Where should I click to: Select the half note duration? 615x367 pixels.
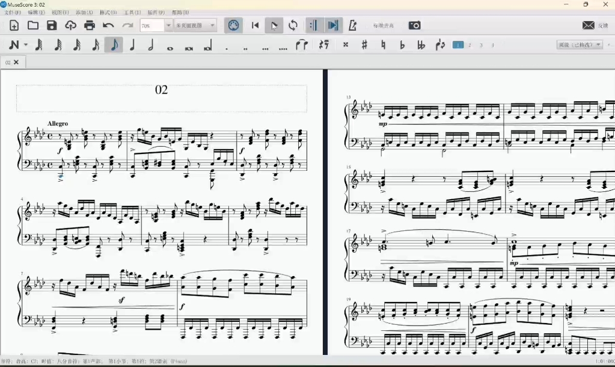(151, 45)
